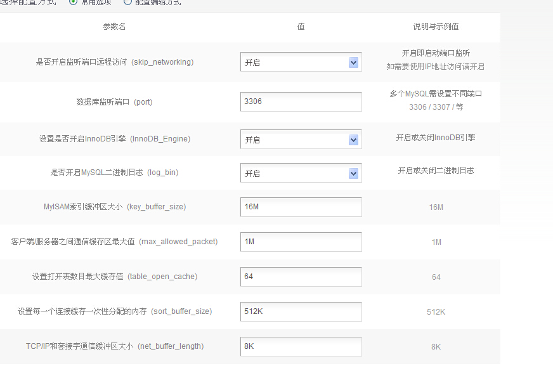Click the InnoDB_Engine dropdown arrow icon
Viewport: 553px width, 366px height.
point(353,140)
